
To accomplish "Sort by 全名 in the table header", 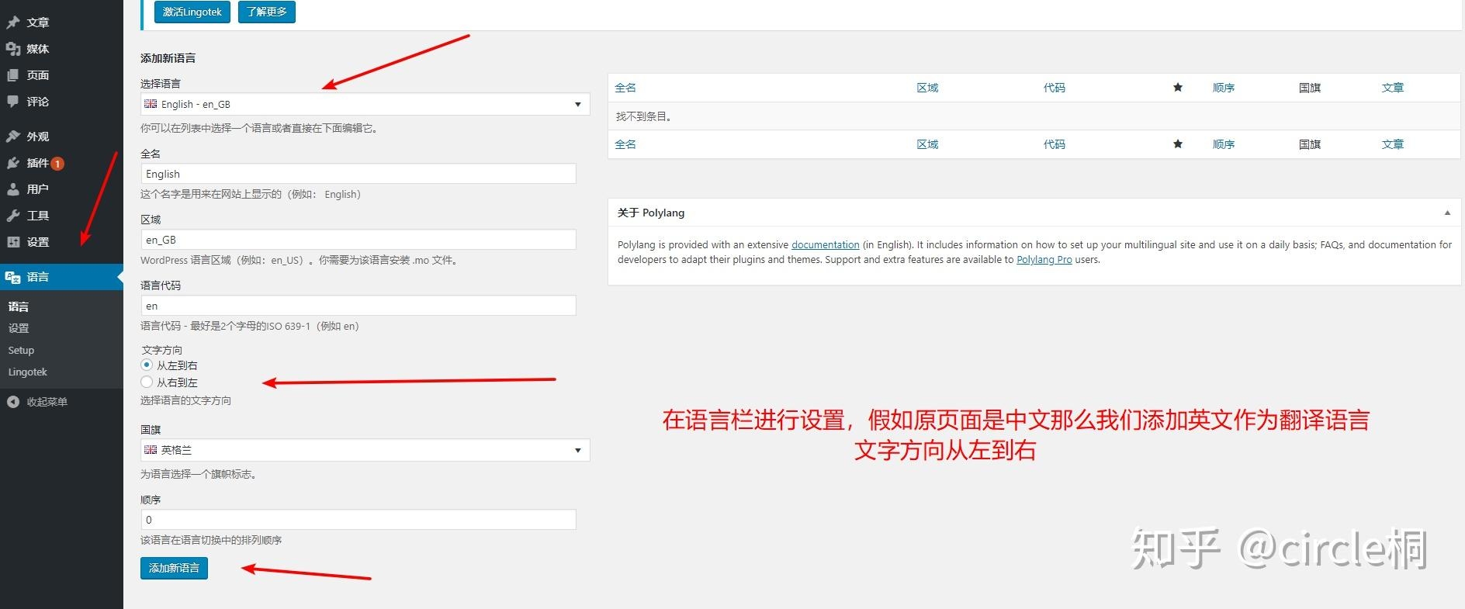I will click(x=625, y=88).
